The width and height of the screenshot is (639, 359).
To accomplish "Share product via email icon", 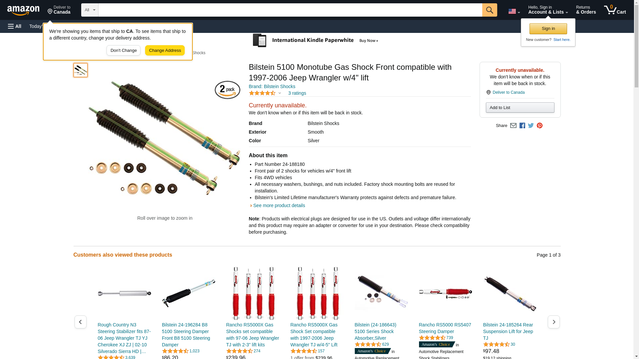I will pos(513,126).
